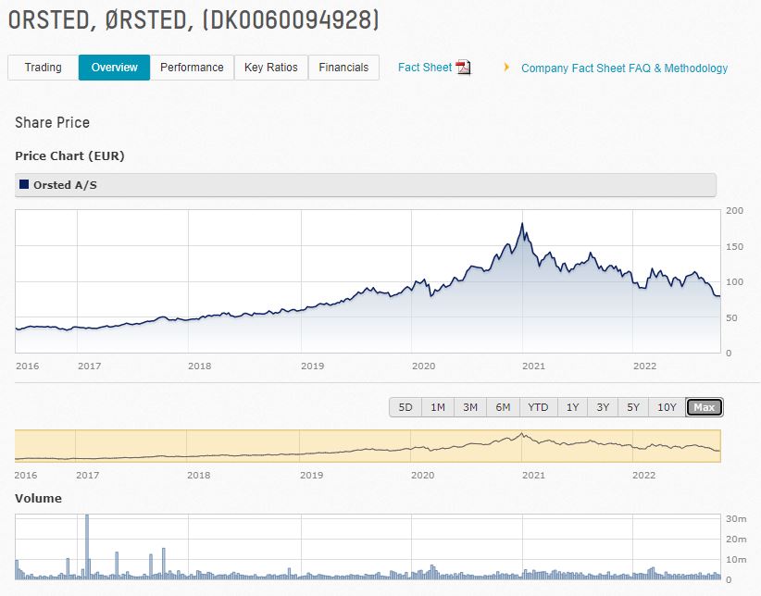
Task: Click the Fact Sheet link
Action: (x=424, y=68)
